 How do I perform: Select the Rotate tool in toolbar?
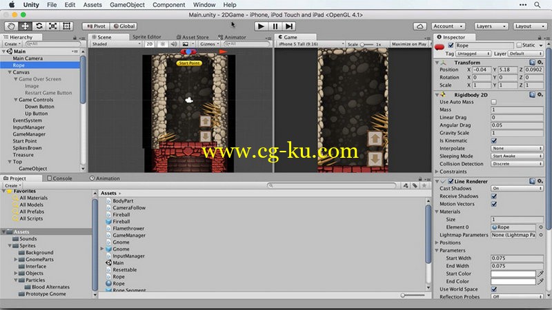39,26
